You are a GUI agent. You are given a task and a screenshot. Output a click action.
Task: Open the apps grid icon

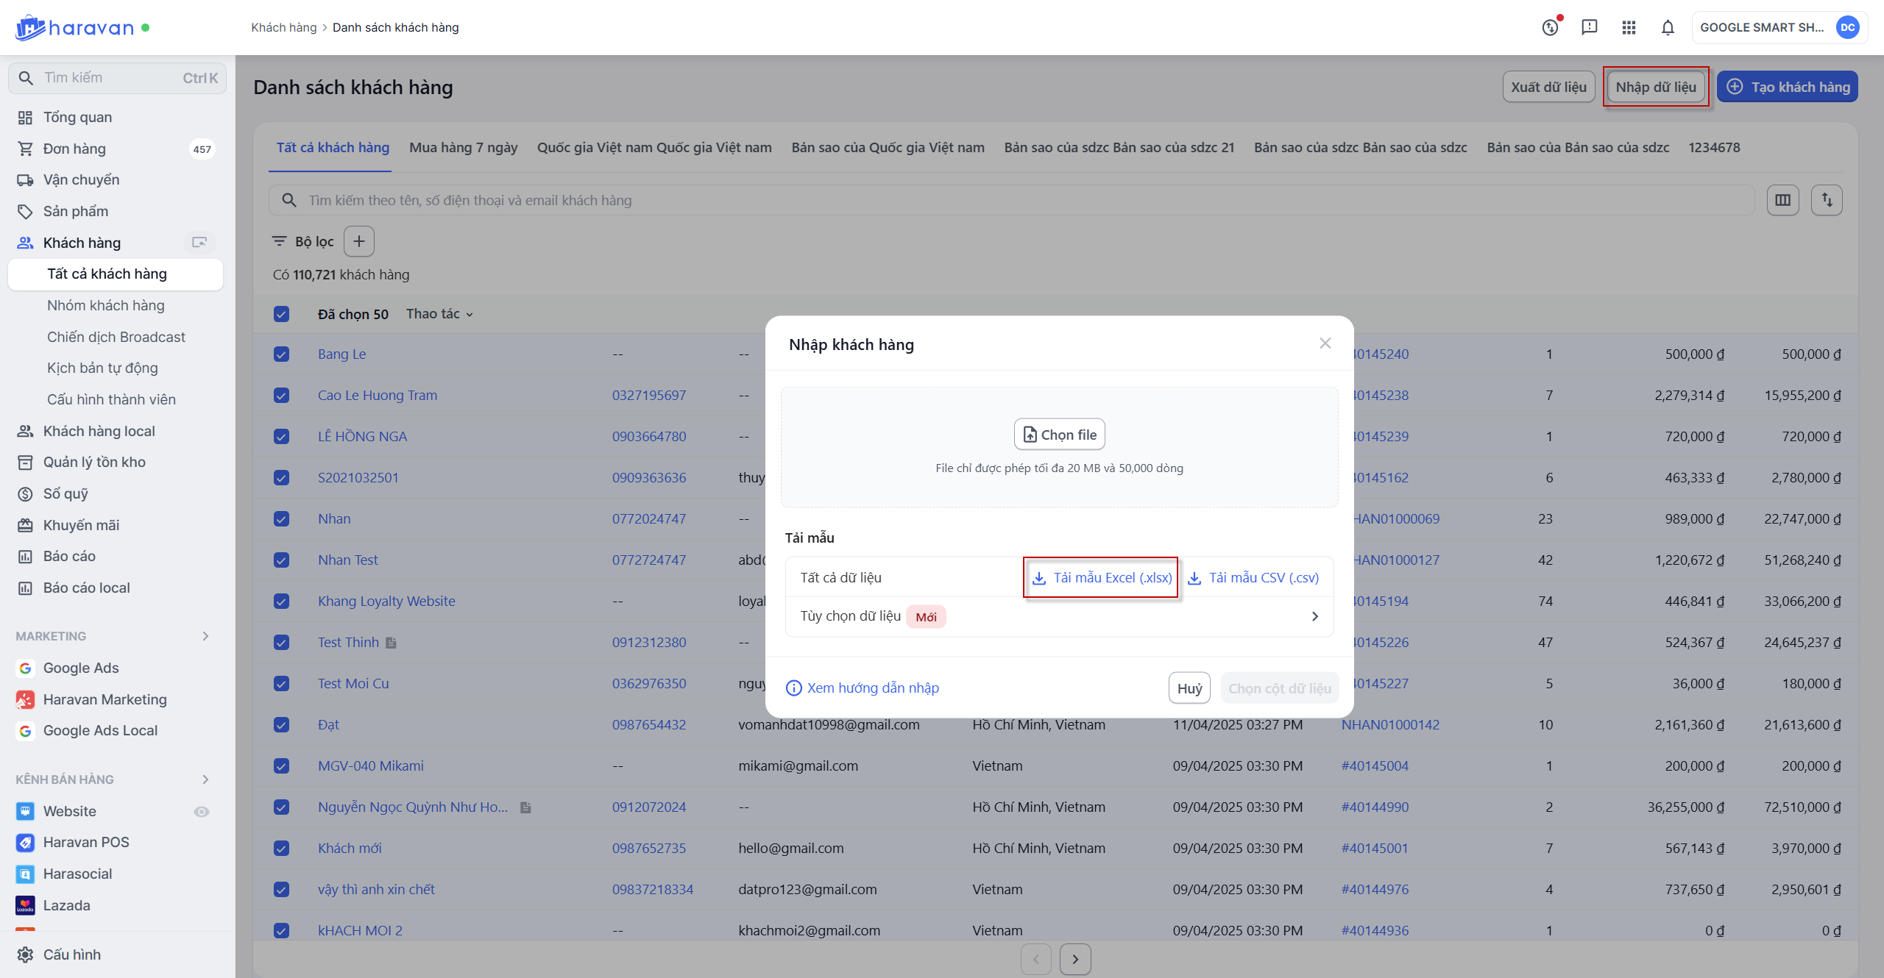(x=1629, y=28)
